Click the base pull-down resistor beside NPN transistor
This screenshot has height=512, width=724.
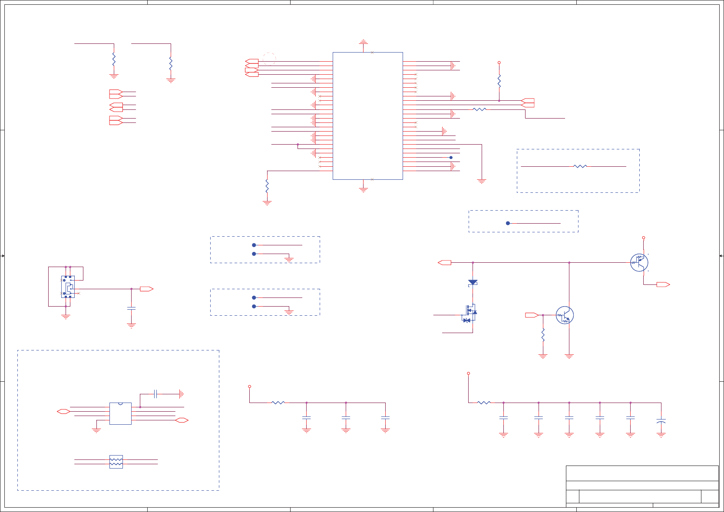543,335
